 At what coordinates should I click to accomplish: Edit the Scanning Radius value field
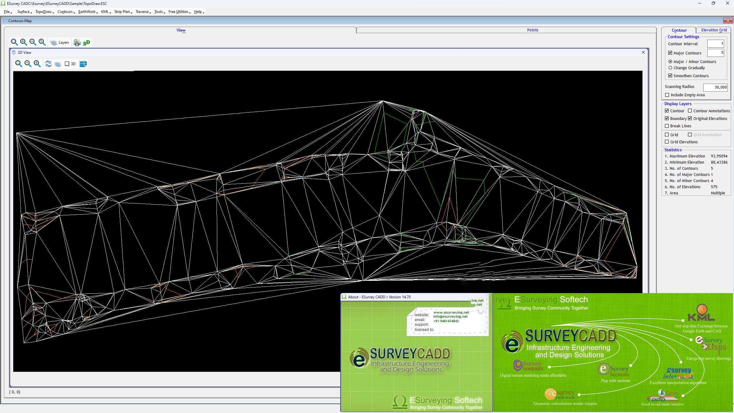click(716, 87)
